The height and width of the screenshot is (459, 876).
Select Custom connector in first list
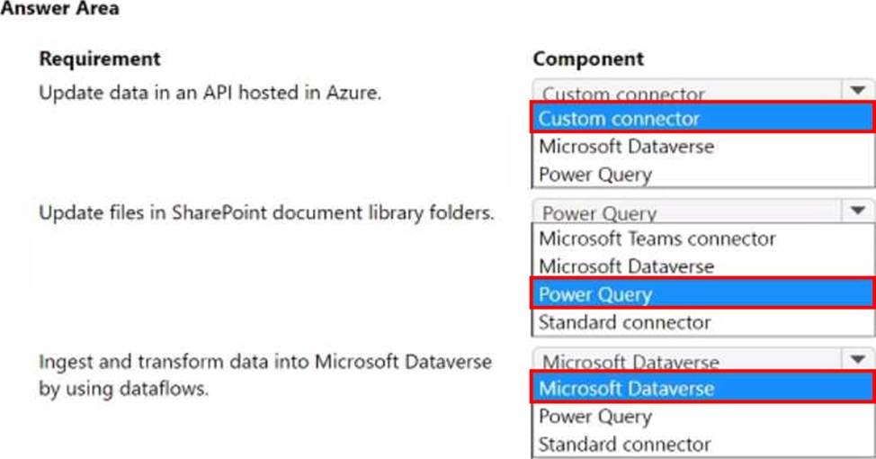click(702, 118)
